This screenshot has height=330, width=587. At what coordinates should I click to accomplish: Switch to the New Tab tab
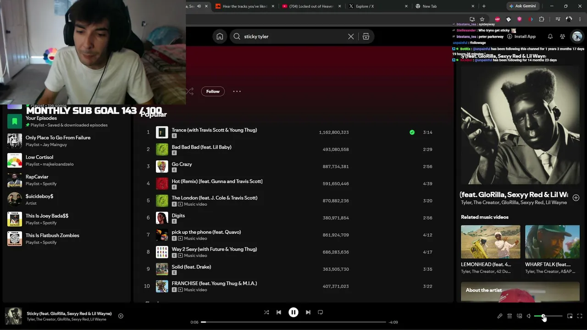(x=445, y=6)
